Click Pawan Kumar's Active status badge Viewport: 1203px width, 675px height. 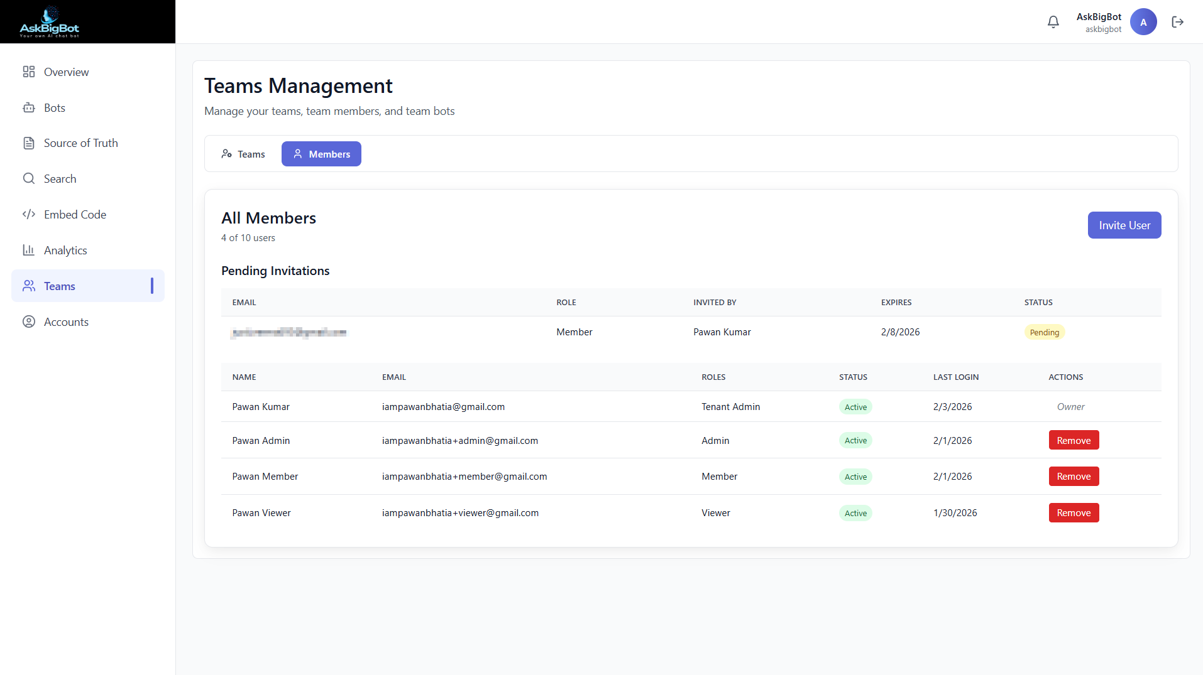(855, 407)
